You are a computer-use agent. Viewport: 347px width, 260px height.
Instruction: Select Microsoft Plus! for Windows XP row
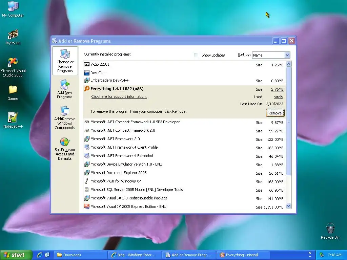tap(185, 181)
